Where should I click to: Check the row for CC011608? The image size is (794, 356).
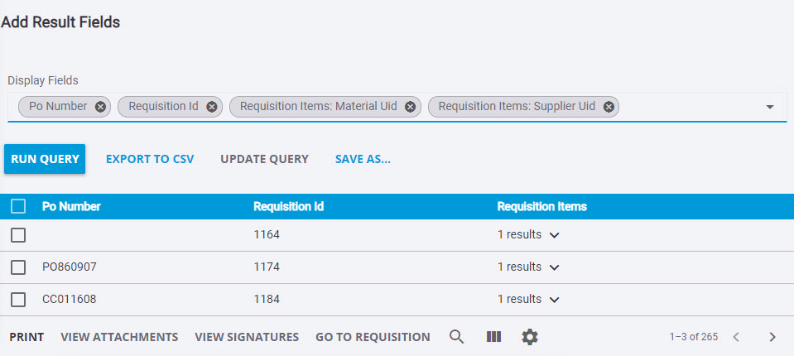click(18, 300)
